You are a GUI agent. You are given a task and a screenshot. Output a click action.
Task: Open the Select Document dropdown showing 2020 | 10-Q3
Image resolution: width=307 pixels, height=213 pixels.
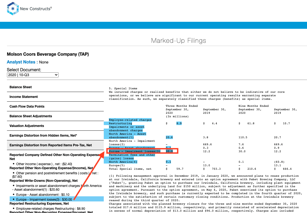point(33,75)
